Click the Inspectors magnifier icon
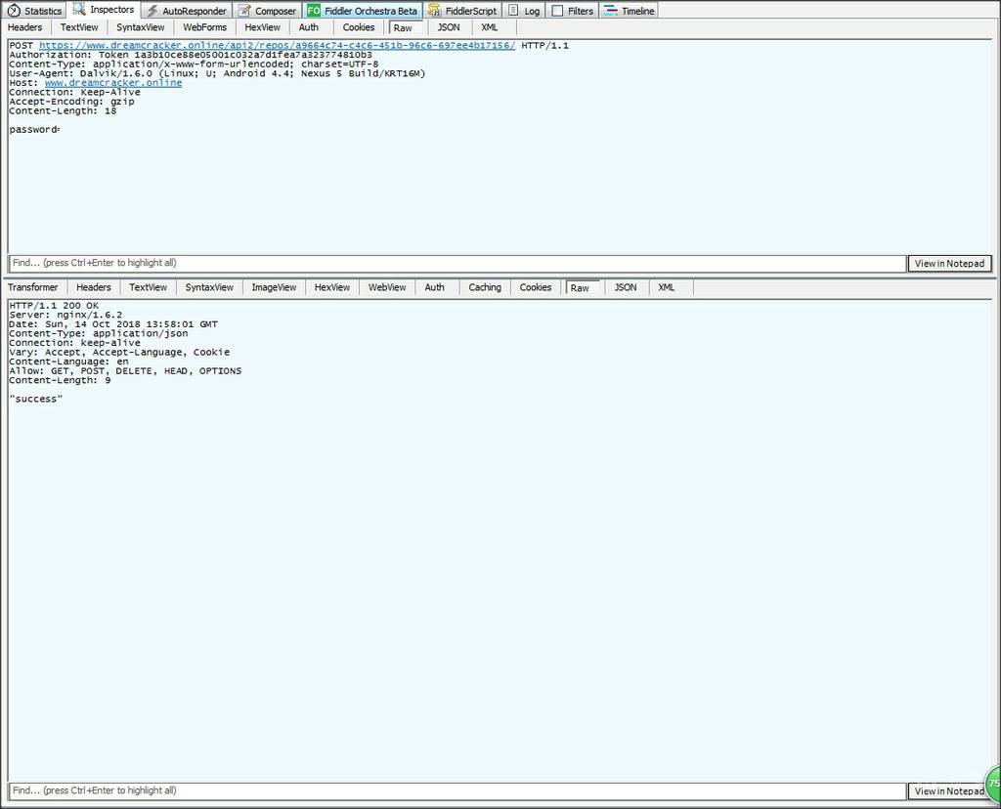 pos(78,9)
